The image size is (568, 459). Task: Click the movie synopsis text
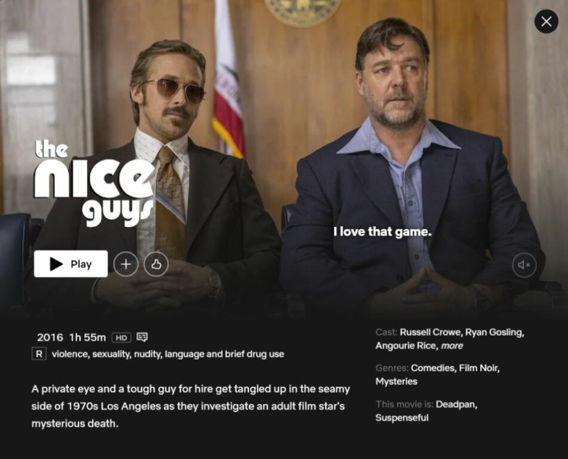[191, 406]
